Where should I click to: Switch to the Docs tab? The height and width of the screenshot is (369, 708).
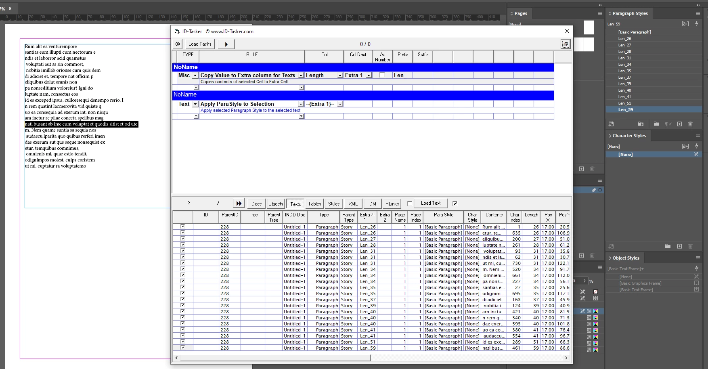[257, 204]
